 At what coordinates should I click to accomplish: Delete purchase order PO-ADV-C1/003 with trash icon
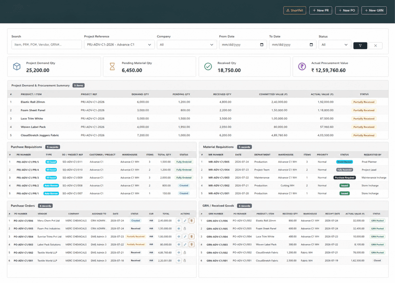191,244
